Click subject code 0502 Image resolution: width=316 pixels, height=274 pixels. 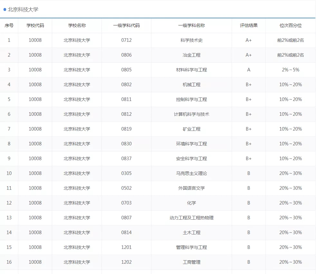[x=126, y=188]
